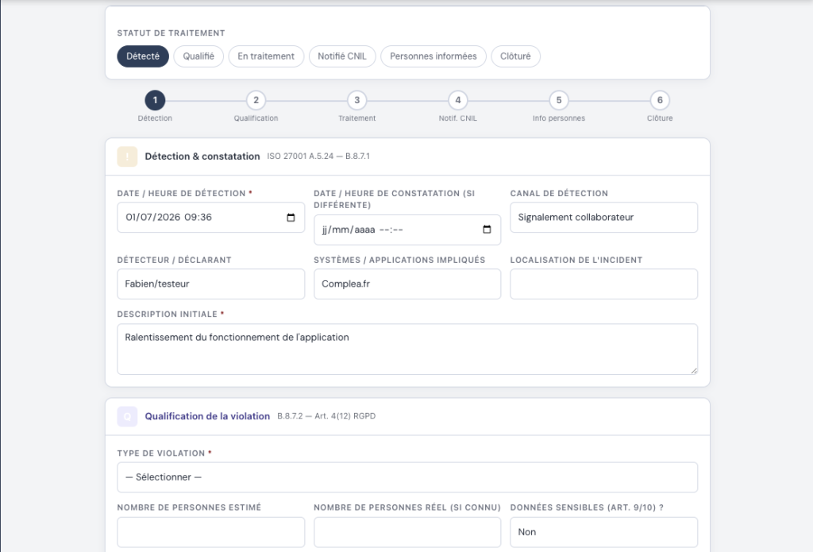This screenshot has height=552, width=813.
Task: Click empty Localisation de l'incident field
Action: pos(604,284)
